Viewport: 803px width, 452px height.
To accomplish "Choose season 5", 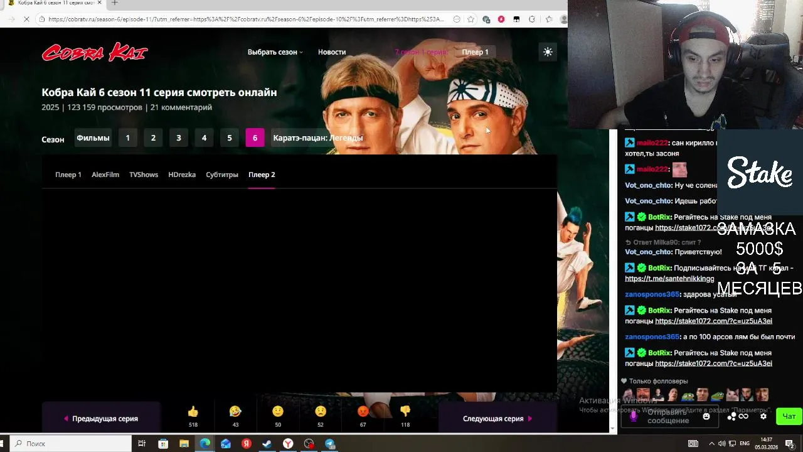I will [230, 138].
